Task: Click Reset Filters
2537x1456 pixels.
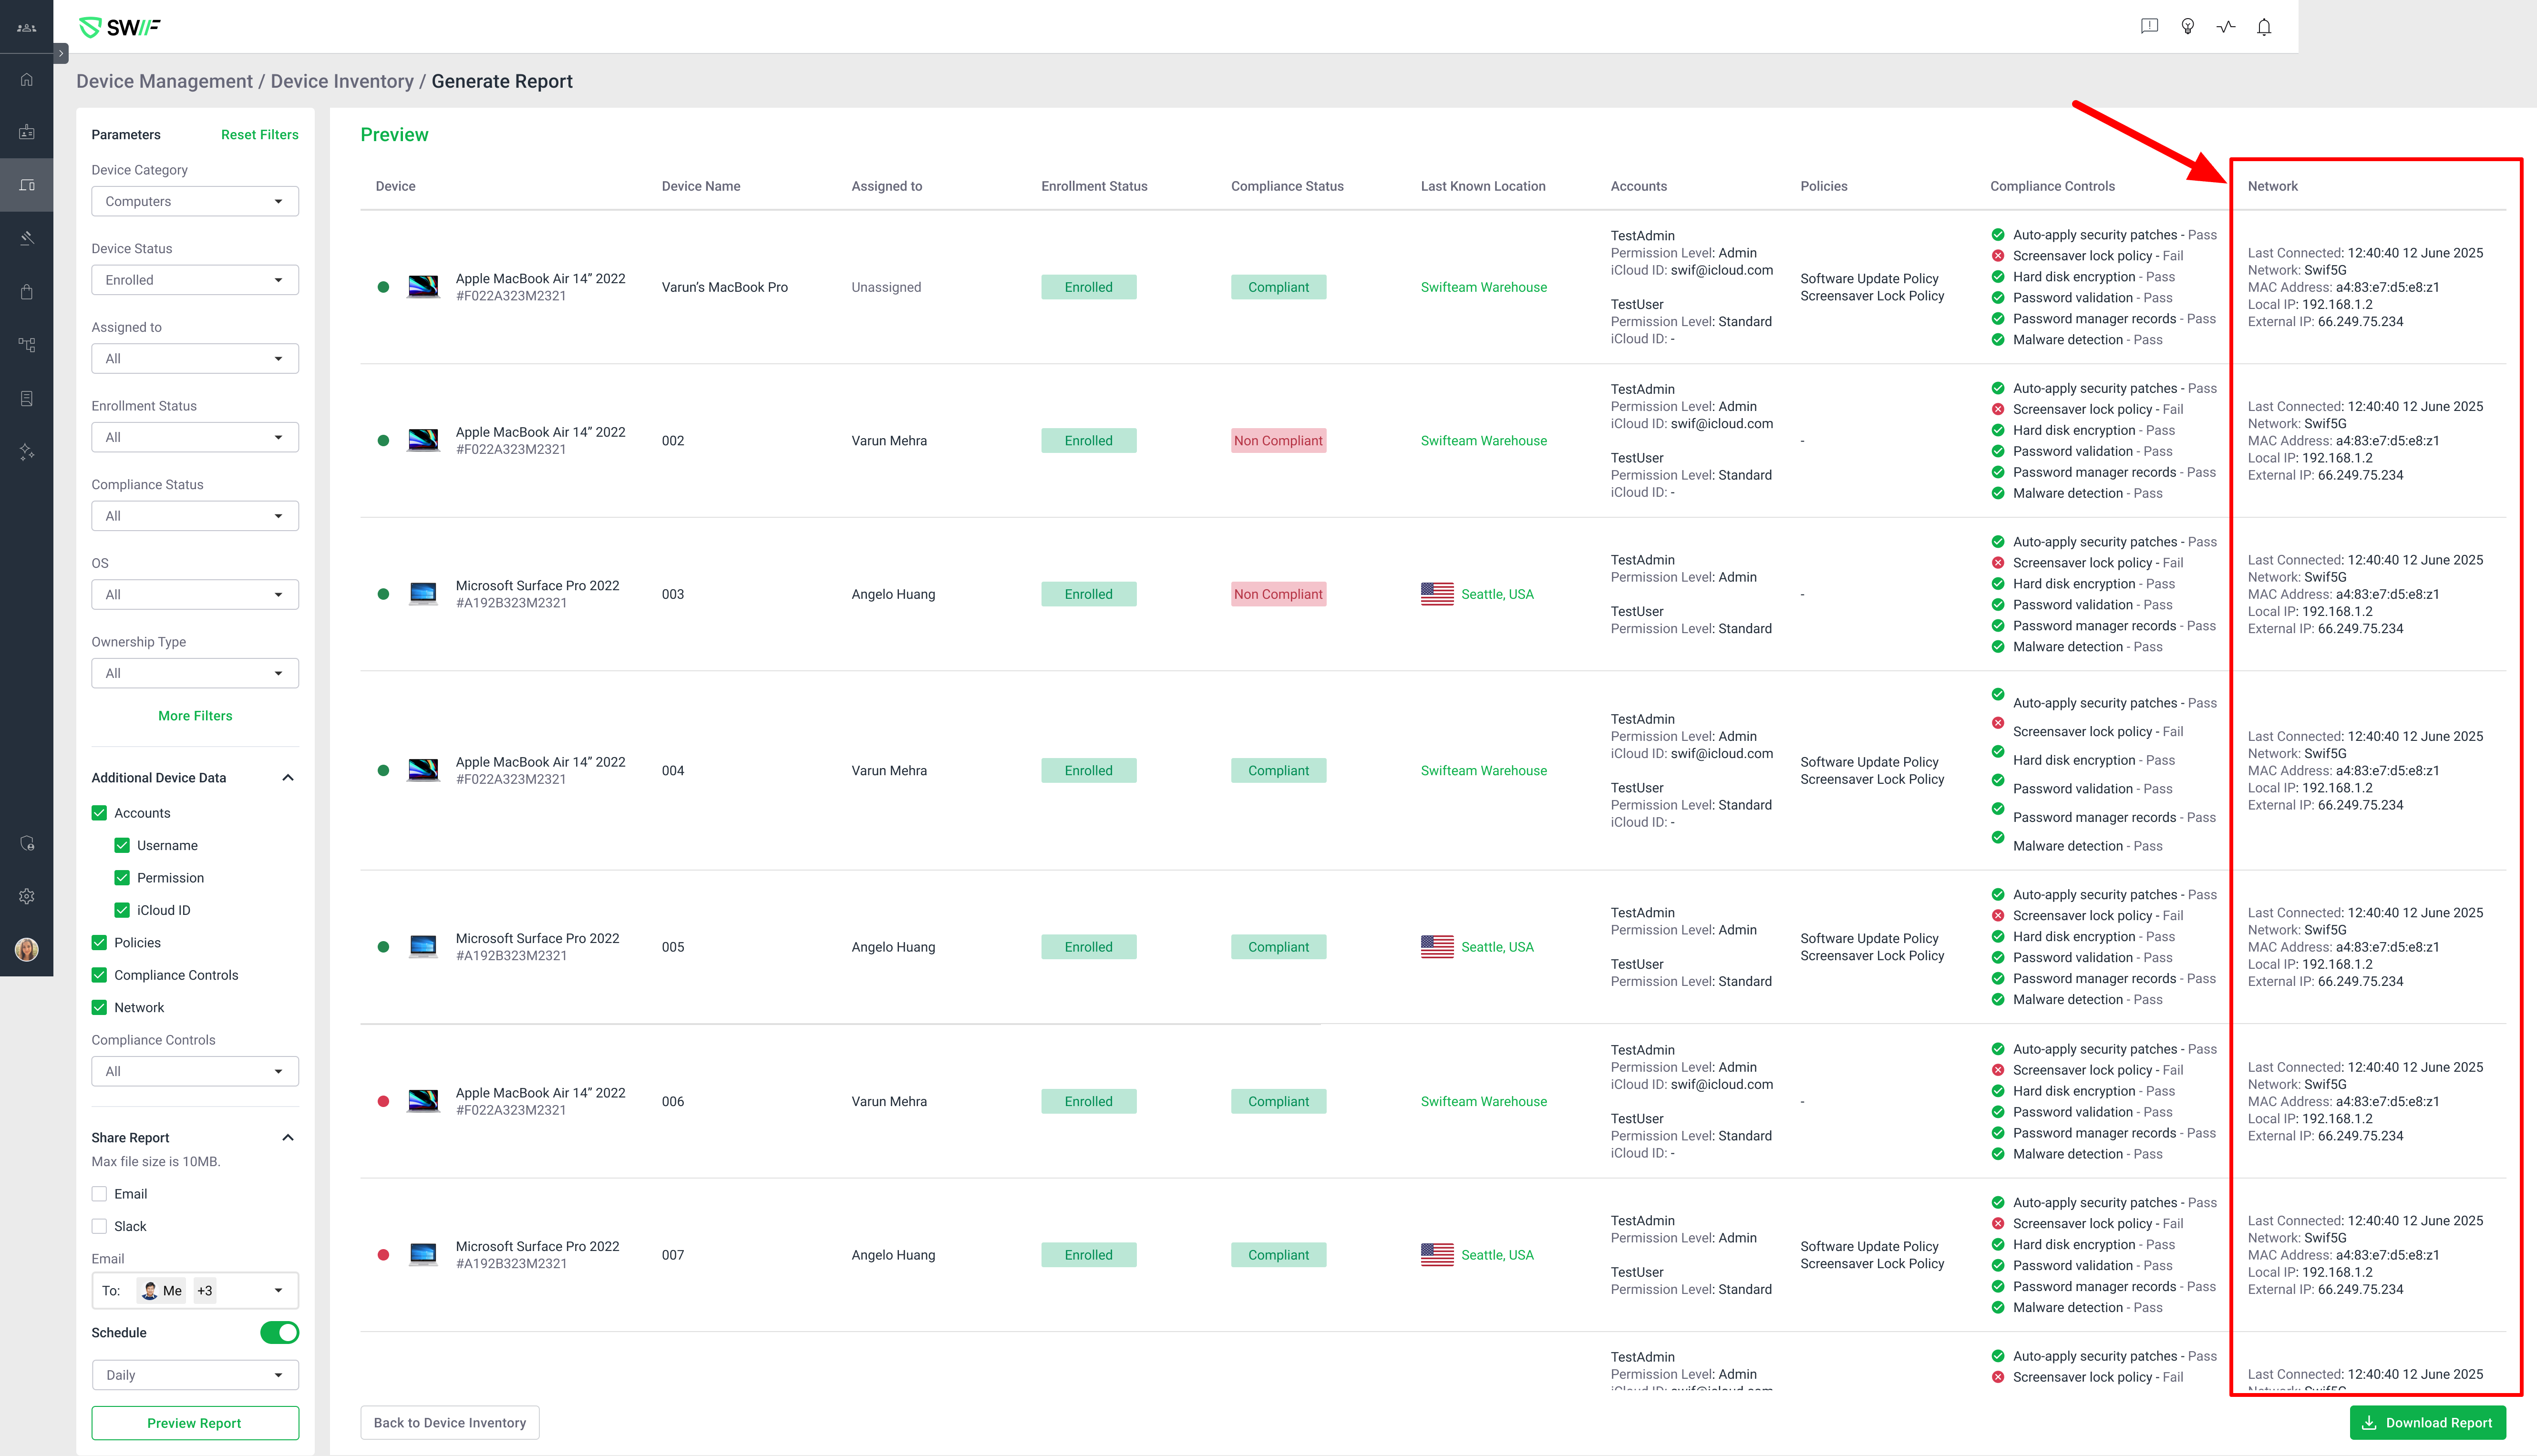Action: point(260,135)
